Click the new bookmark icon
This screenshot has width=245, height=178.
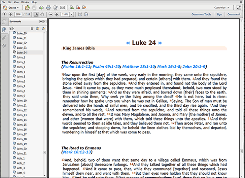tap(38, 28)
